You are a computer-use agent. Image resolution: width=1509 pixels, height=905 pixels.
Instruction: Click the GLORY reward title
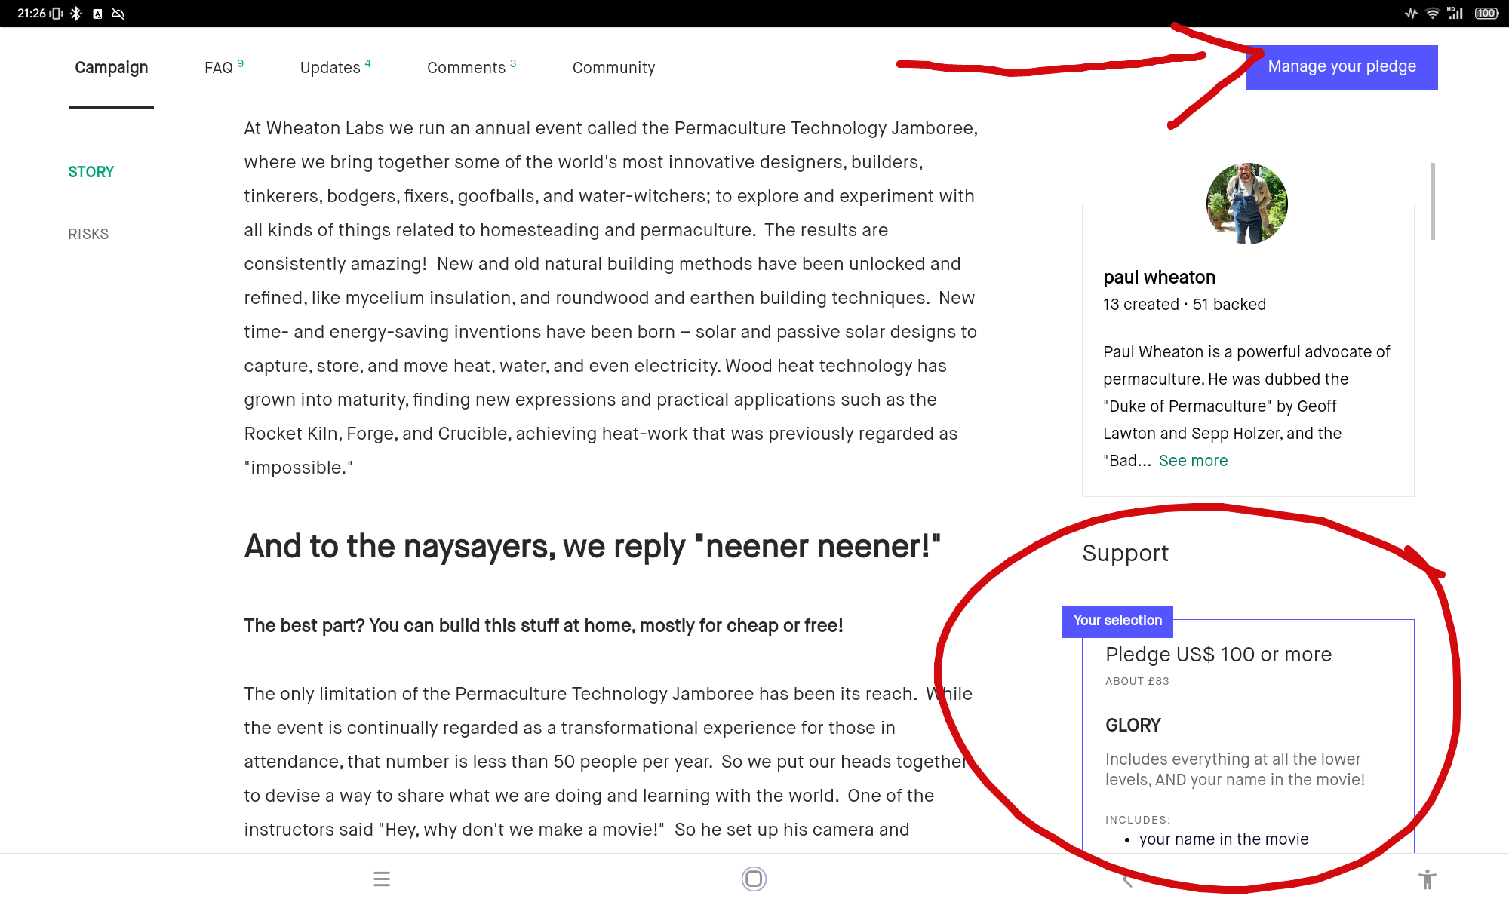coord(1133,726)
